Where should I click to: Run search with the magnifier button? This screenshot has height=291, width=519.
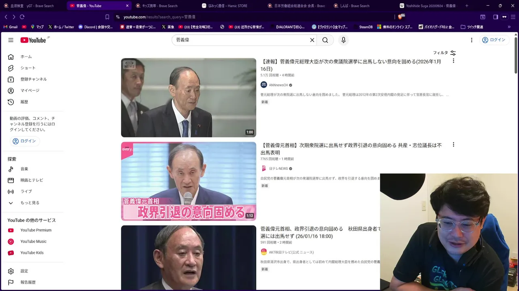tap(325, 40)
